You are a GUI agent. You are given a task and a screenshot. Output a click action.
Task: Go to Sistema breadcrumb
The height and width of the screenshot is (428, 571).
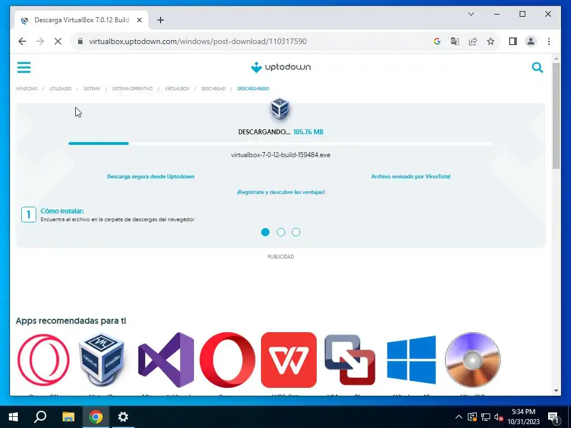(x=92, y=89)
